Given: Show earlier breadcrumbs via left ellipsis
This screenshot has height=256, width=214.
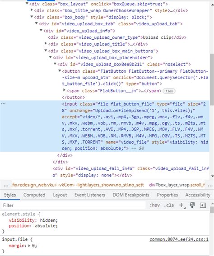Looking at the screenshot, I should (6, 185).
